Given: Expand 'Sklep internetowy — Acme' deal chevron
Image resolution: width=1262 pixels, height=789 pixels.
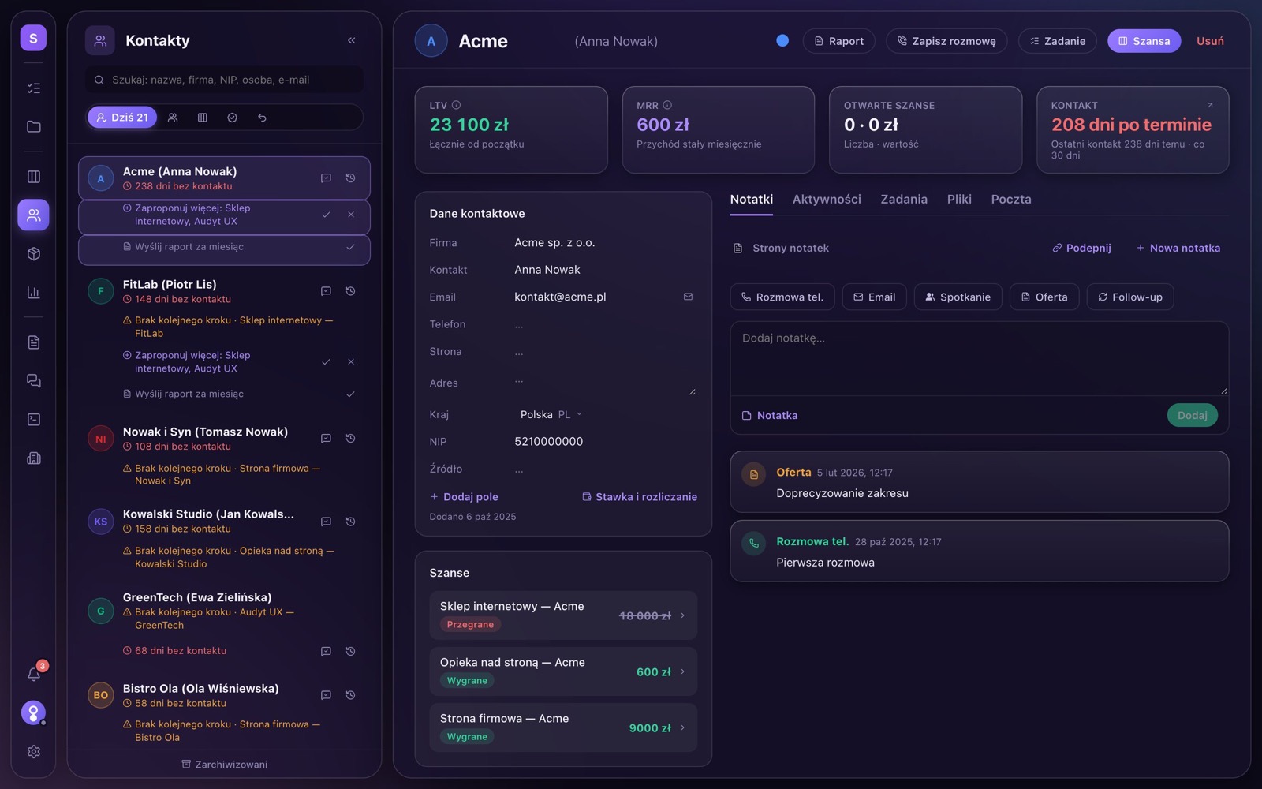Looking at the screenshot, I should pyautogui.click(x=683, y=615).
